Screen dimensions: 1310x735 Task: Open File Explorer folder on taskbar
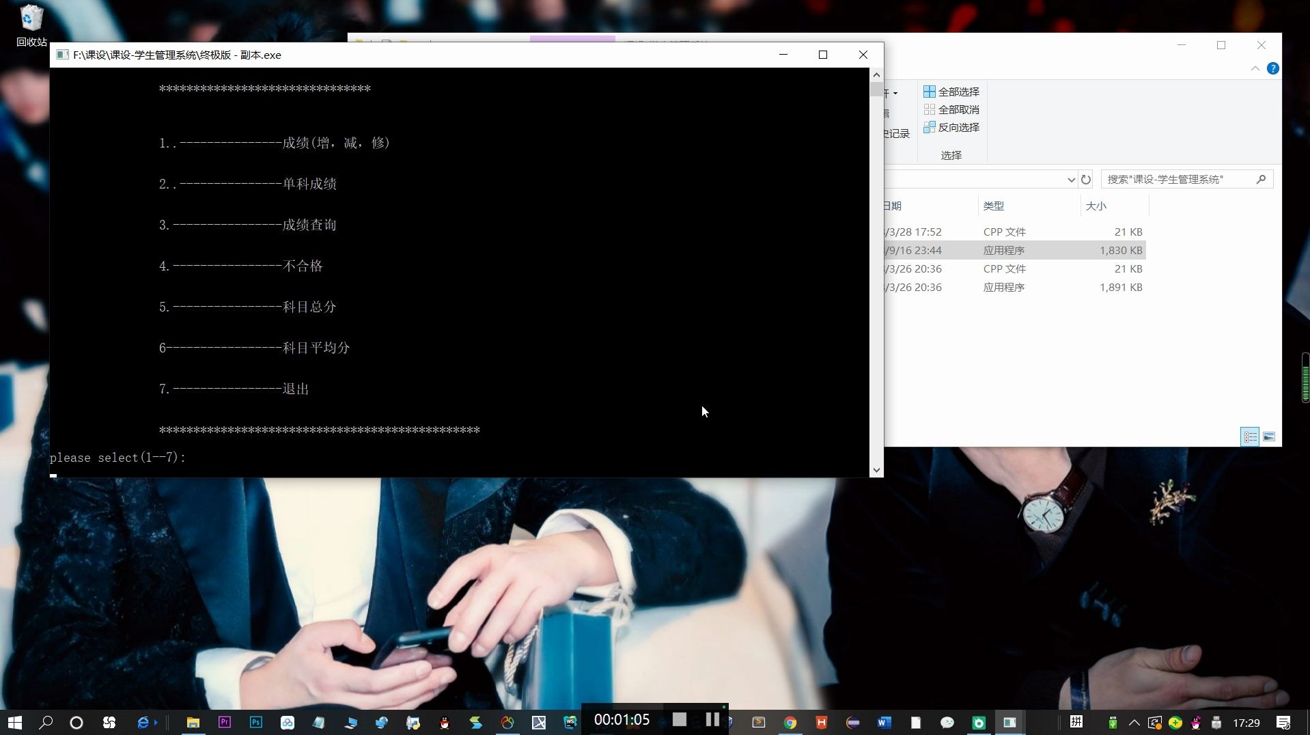coord(193,722)
